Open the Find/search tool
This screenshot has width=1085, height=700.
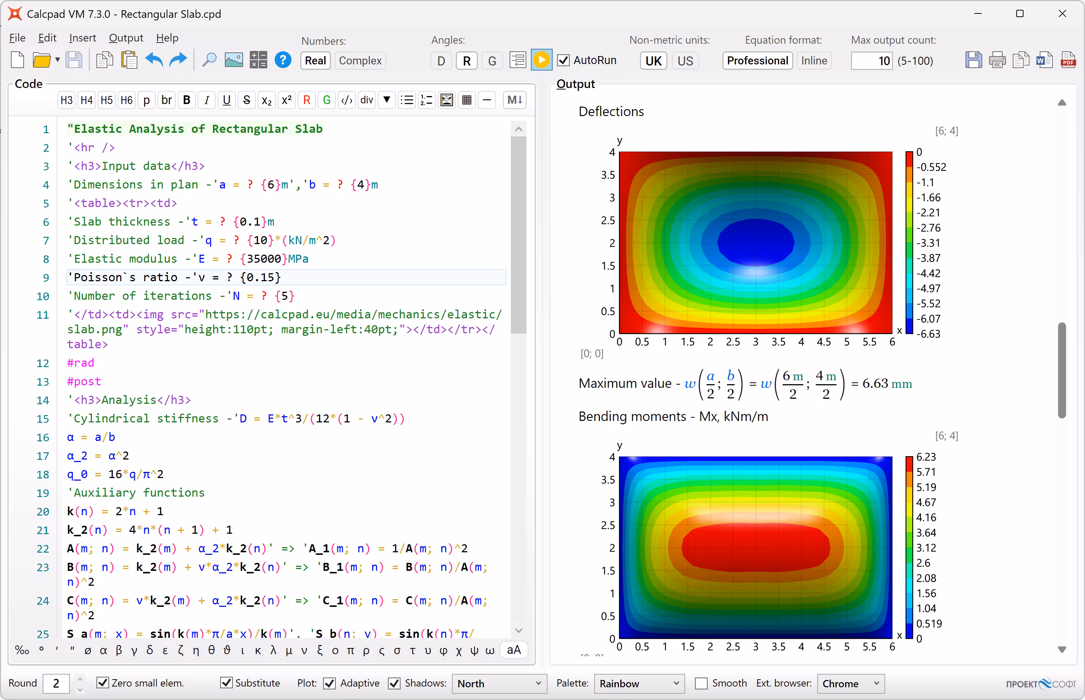pyautogui.click(x=209, y=60)
